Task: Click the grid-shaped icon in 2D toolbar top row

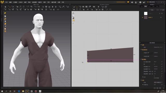Action: [106, 7]
